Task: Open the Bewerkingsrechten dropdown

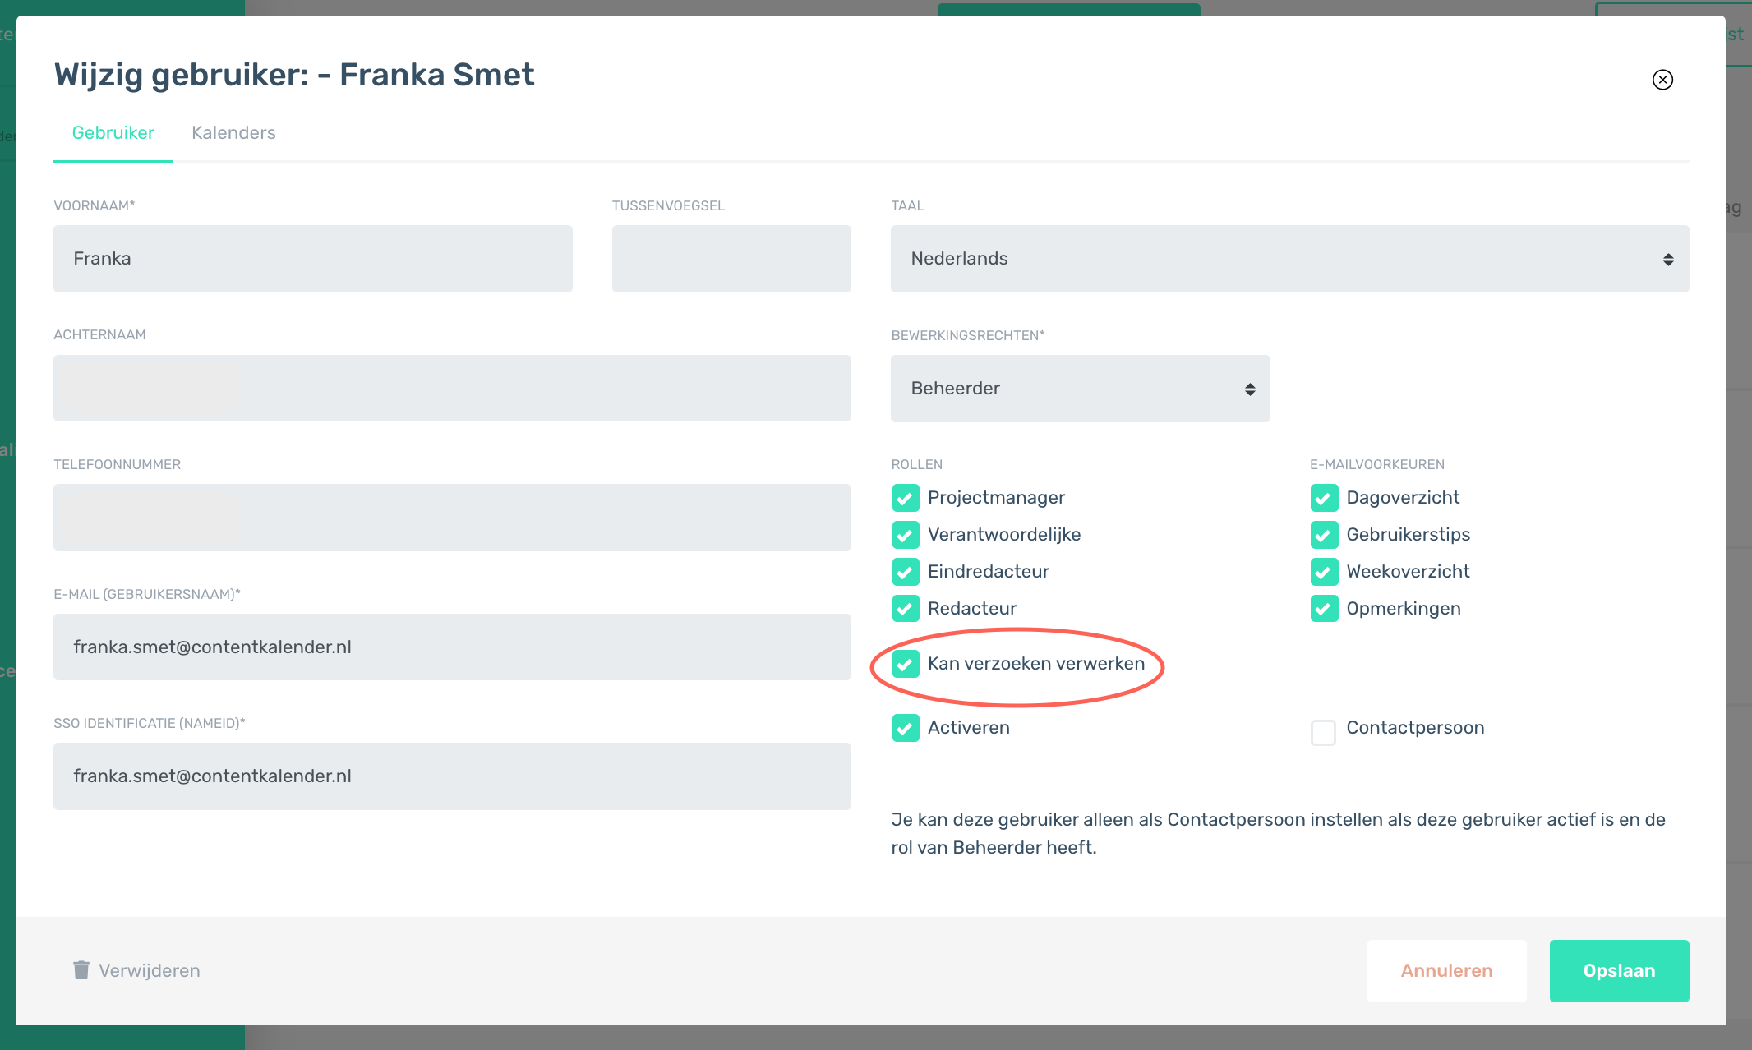Action: (1080, 389)
